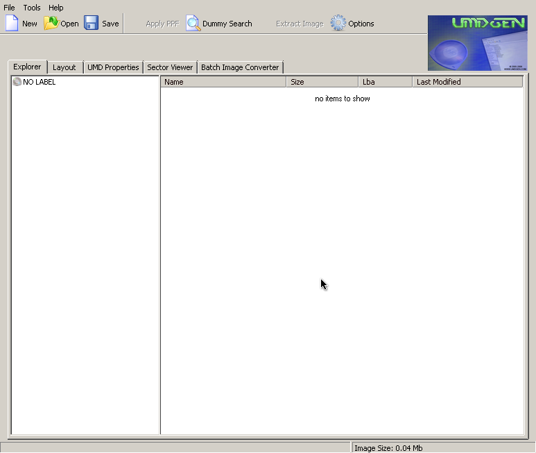The width and height of the screenshot is (536, 453).
Task: Click the 'no items to show' text
Action: click(x=342, y=99)
